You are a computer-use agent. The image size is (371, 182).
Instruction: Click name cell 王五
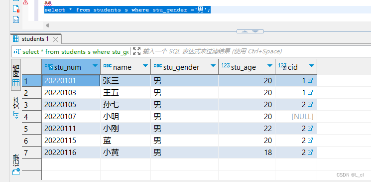(125, 93)
